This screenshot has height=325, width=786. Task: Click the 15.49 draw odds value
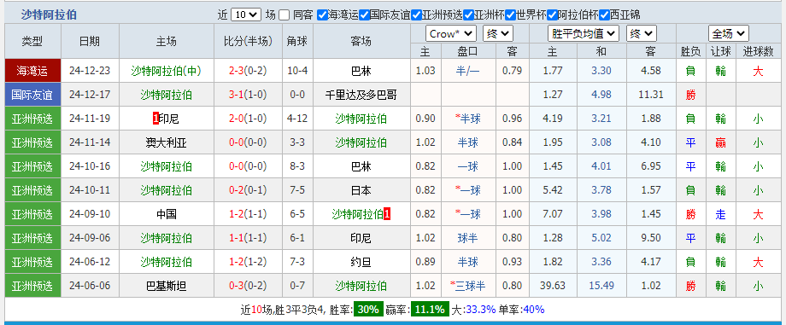[x=601, y=286]
